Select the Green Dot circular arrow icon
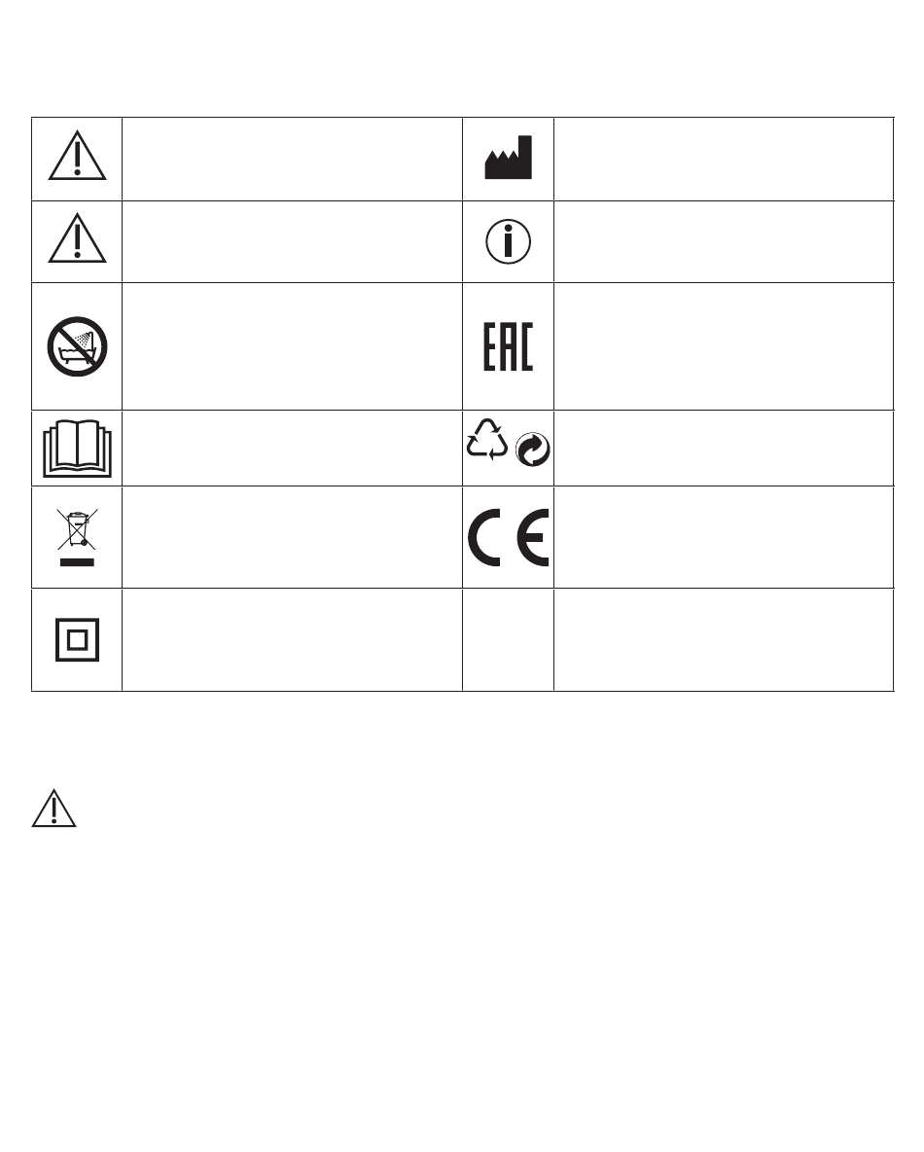This screenshot has width=924, height=1152. [534, 450]
